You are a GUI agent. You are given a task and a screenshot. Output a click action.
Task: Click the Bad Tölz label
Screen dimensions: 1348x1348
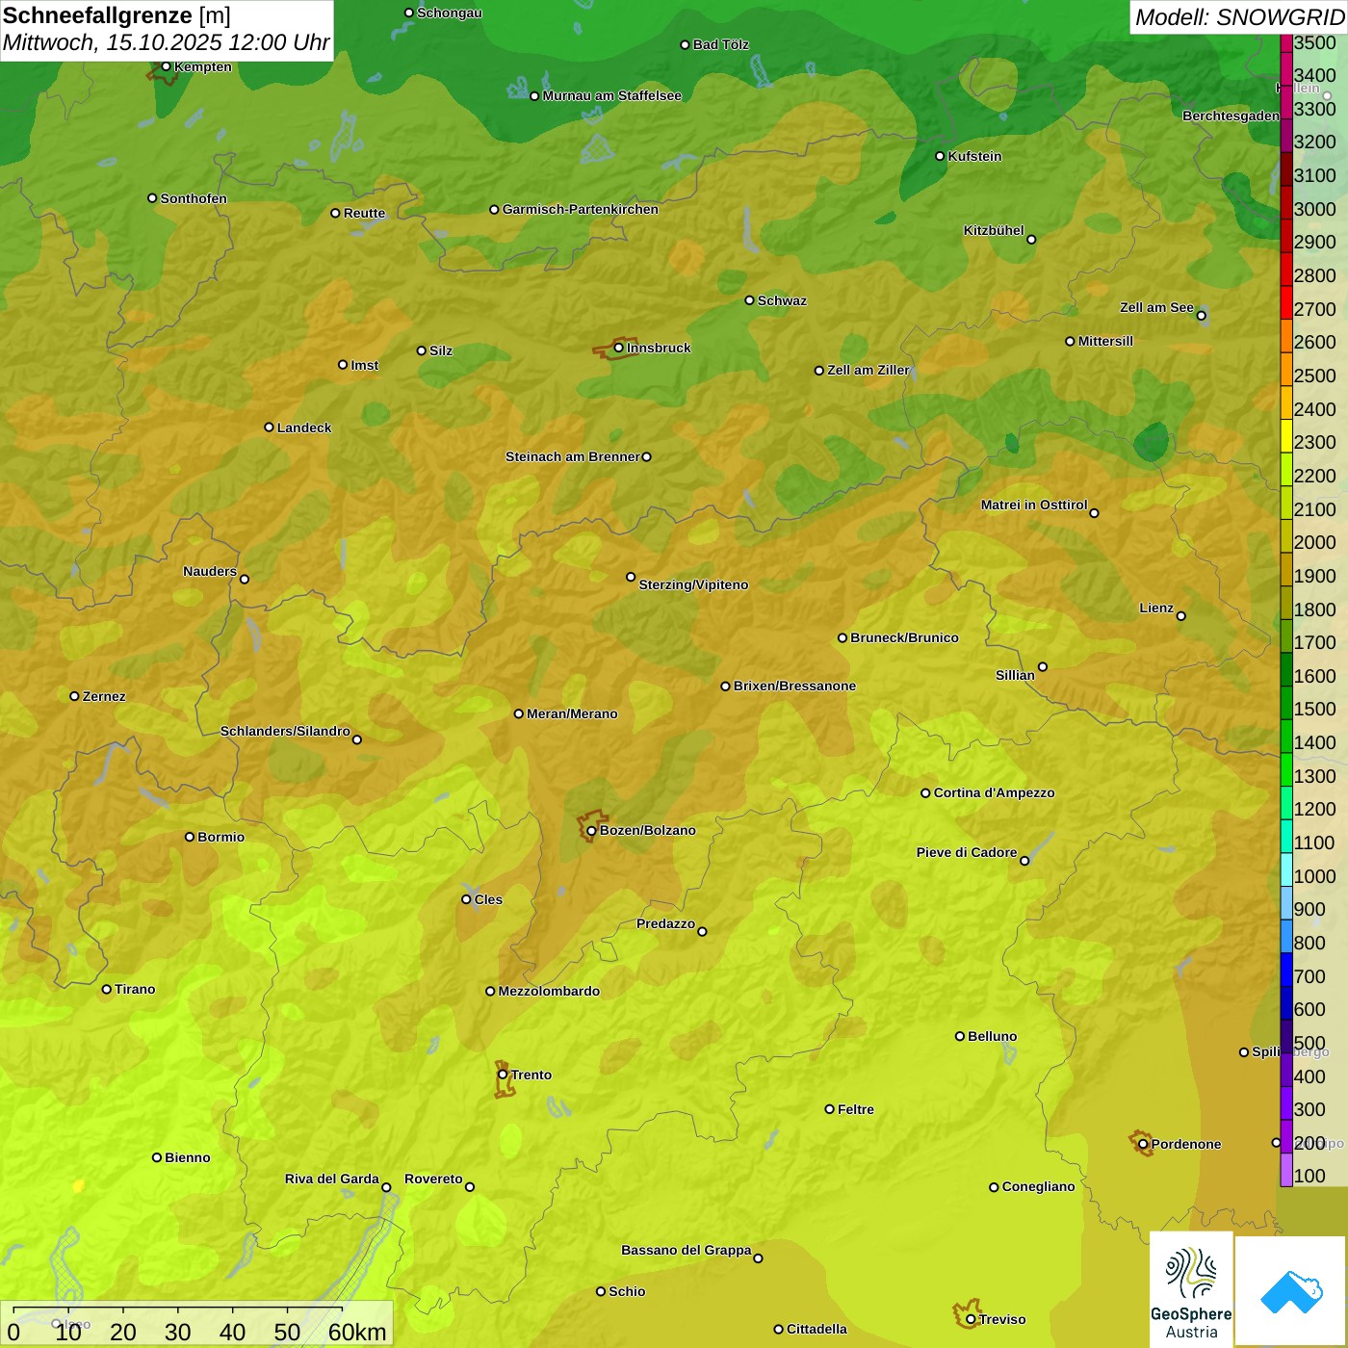click(x=720, y=44)
